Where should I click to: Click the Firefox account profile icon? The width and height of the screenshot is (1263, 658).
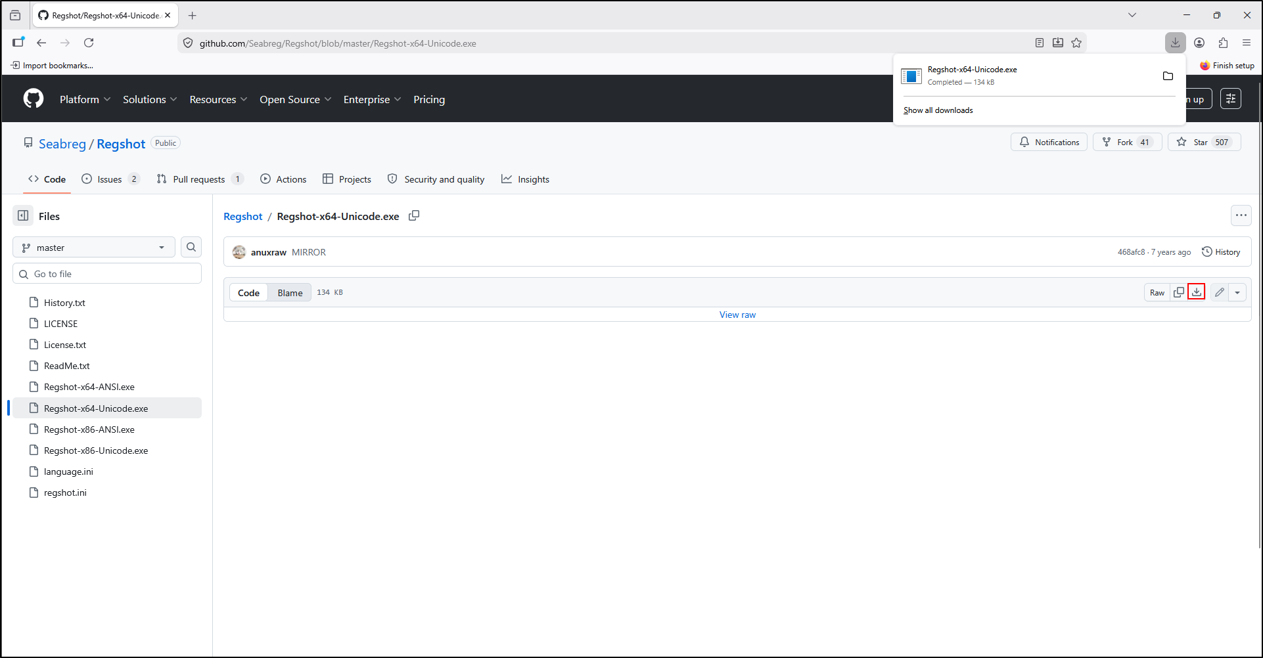(x=1199, y=43)
